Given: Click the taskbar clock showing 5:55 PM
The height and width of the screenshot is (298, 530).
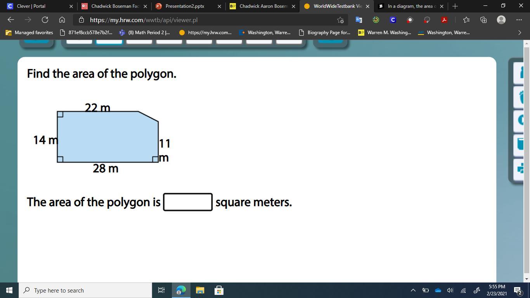Looking at the screenshot, I should click(497, 290).
